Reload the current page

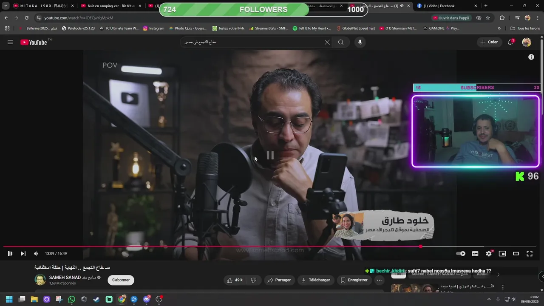(26, 18)
